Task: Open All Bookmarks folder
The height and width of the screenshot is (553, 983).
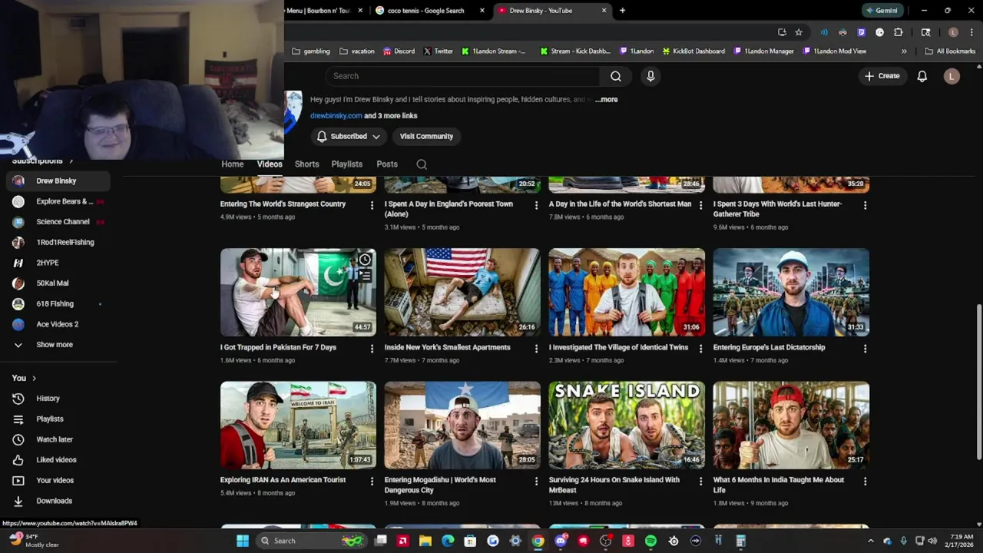Action: (950, 51)
